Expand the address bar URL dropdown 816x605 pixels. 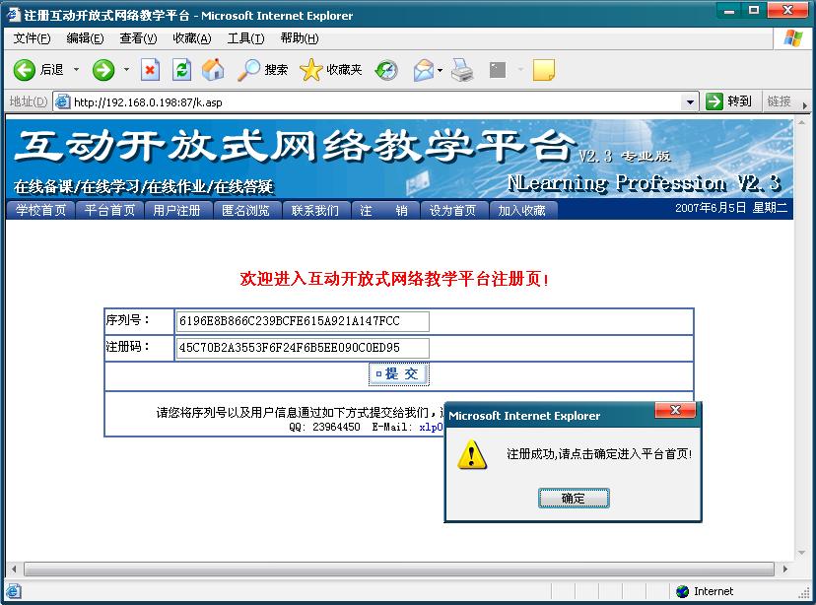[690, 101]
